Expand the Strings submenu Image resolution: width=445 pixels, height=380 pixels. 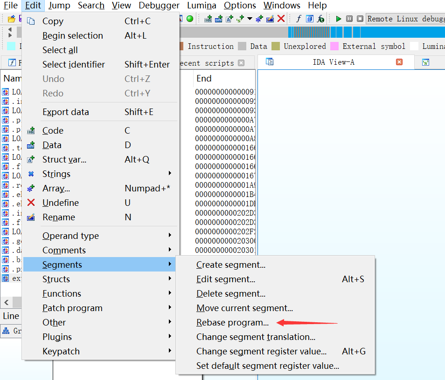[170, 173]
